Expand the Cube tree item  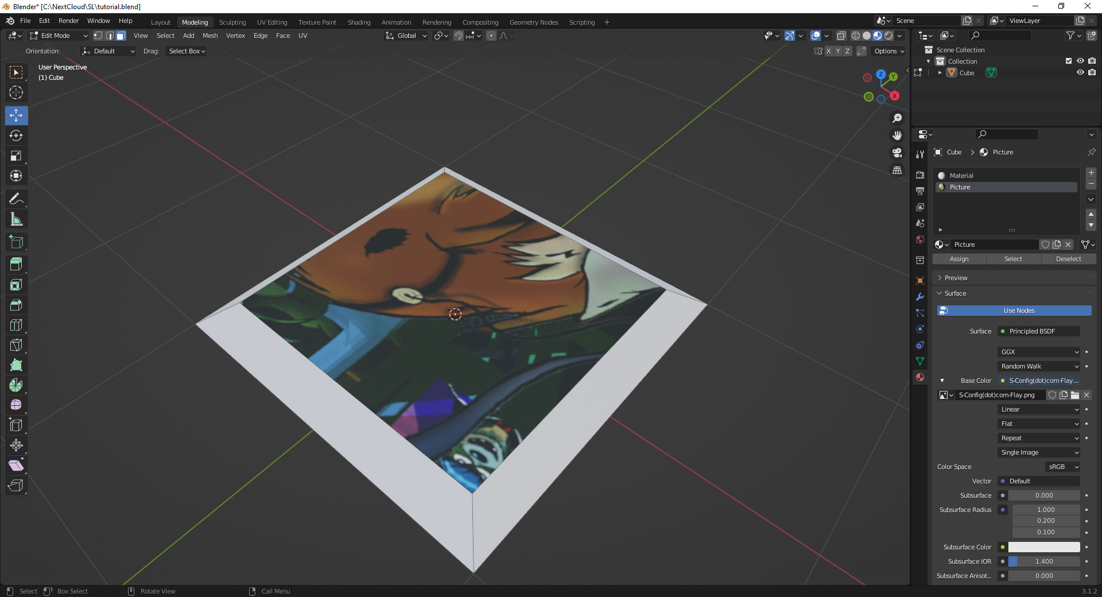(940, 73)
